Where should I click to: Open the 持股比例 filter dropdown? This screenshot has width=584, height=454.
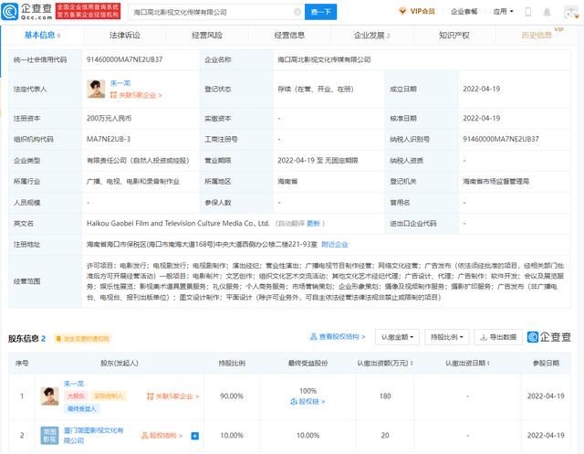click(447, 337)
